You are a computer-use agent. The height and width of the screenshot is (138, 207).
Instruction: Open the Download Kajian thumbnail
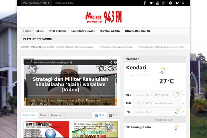(46, 130)
